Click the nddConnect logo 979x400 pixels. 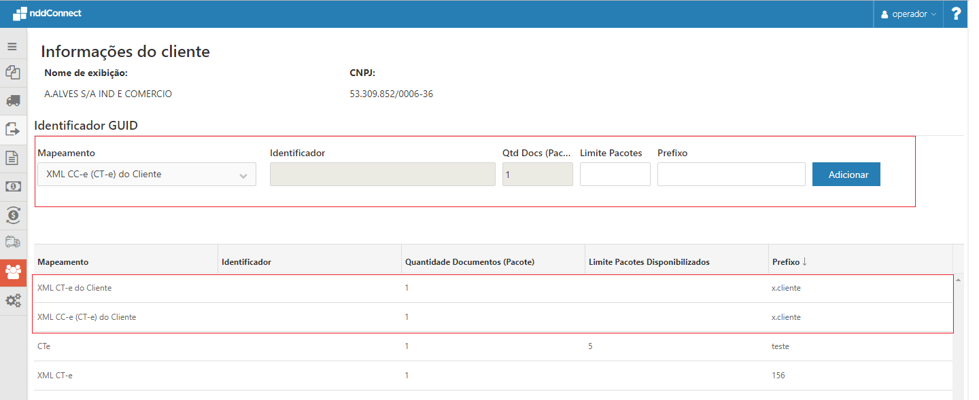point(47,13)
